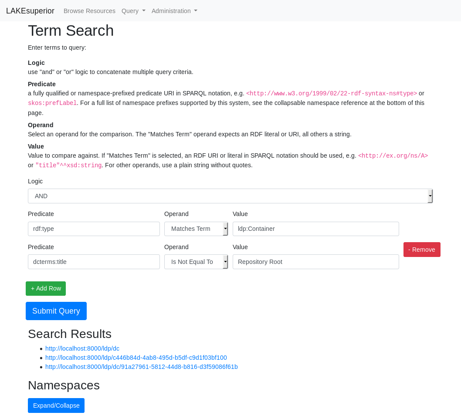The width and height of the screenshot is (461, 419).
Task: Go to Browse Resources
Action: coord(89,11)
